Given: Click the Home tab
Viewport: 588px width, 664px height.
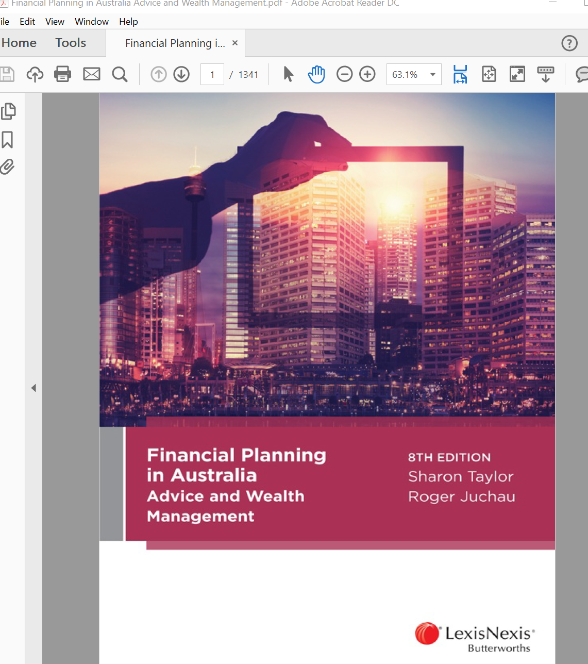Looking at the screenshot, I should pos(19,43).
